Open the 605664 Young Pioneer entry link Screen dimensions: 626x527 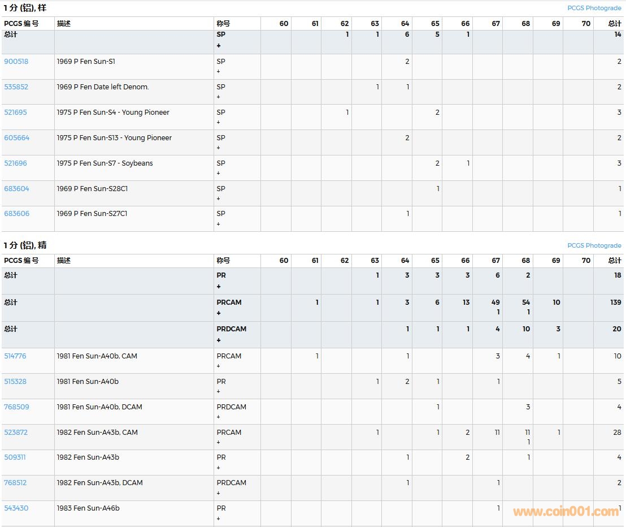pyautogui.click(x=16, y=138)
